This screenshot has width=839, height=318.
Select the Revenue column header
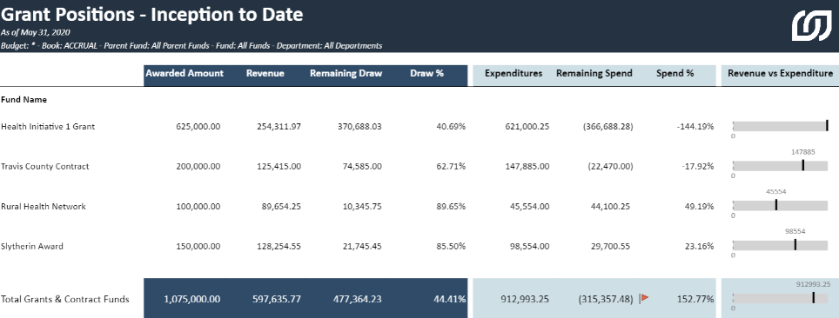click(x=265, y=74)
